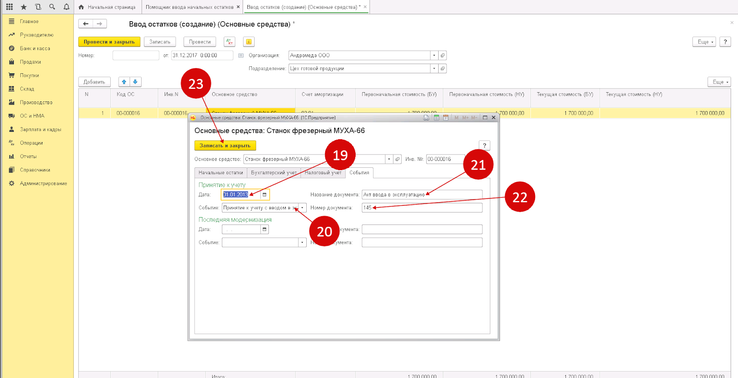This screenshot has height=378, width=738.
Task: Show Дт/Кт postings of the document
Action: coord(229,41)
